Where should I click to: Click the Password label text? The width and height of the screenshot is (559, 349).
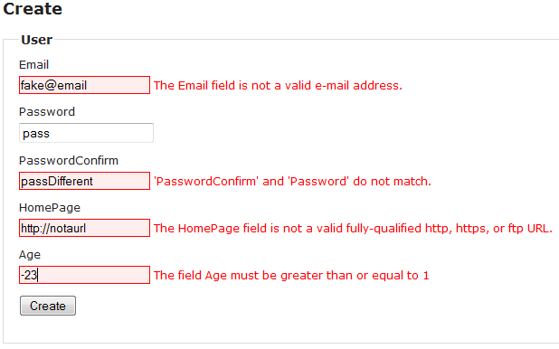click(47, 111)
